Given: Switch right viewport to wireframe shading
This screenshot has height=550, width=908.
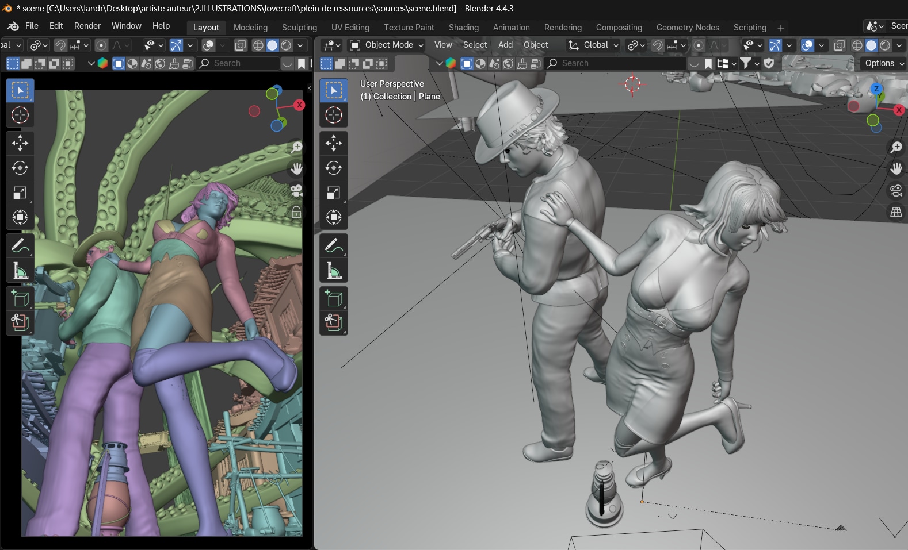Looking at the screenshot, I should coord(857,45).
